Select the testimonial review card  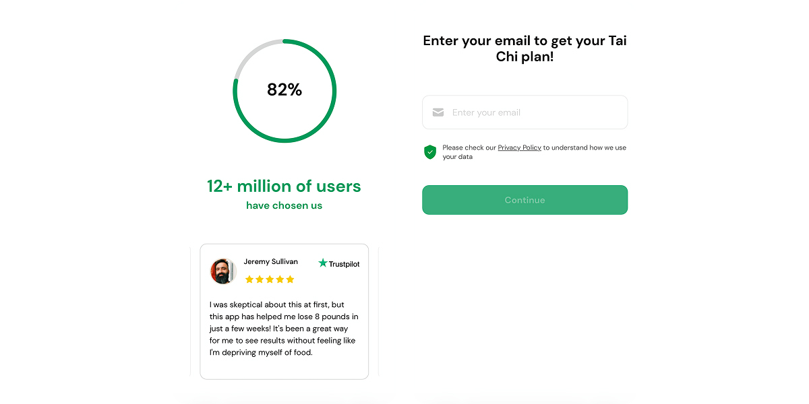284,310
